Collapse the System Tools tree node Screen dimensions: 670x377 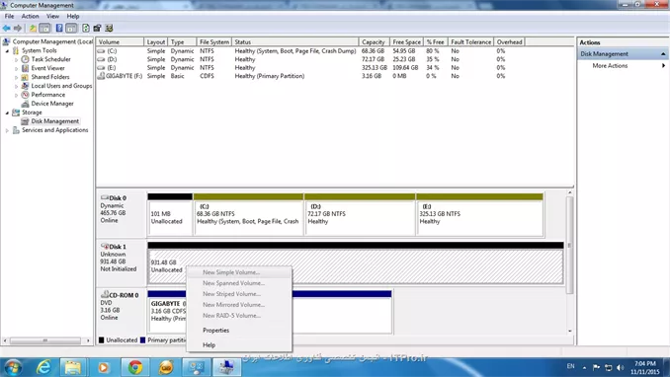tap(7, 50)
